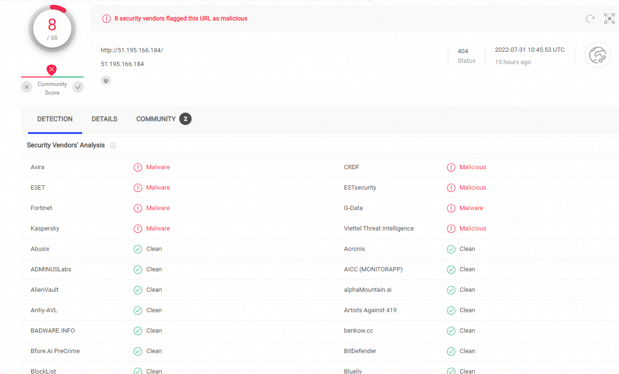This screenshot has width=619, height=374.
Task: Click the Avira vendor name
Action: [x=38, y=167]
